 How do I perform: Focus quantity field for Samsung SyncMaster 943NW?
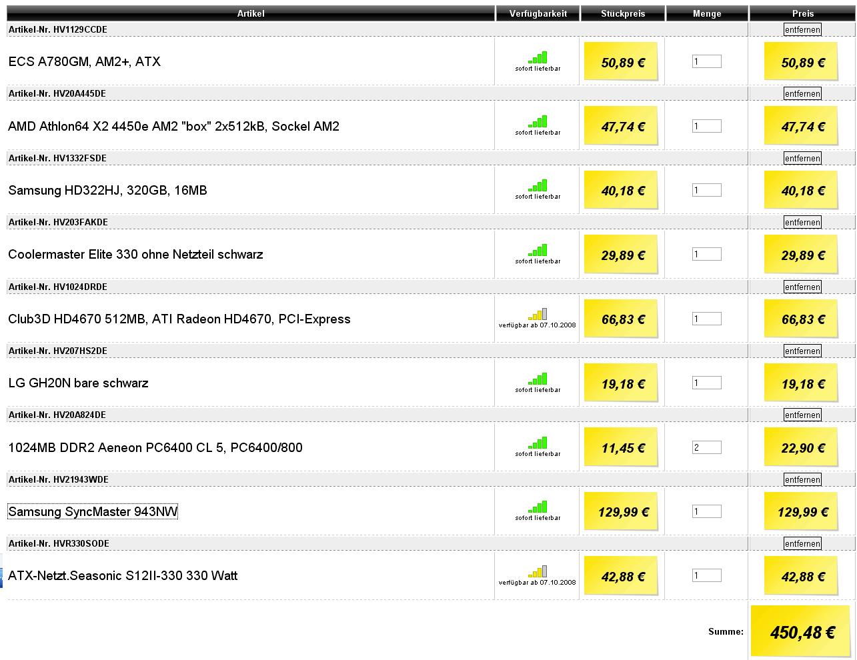click(707, 511)
